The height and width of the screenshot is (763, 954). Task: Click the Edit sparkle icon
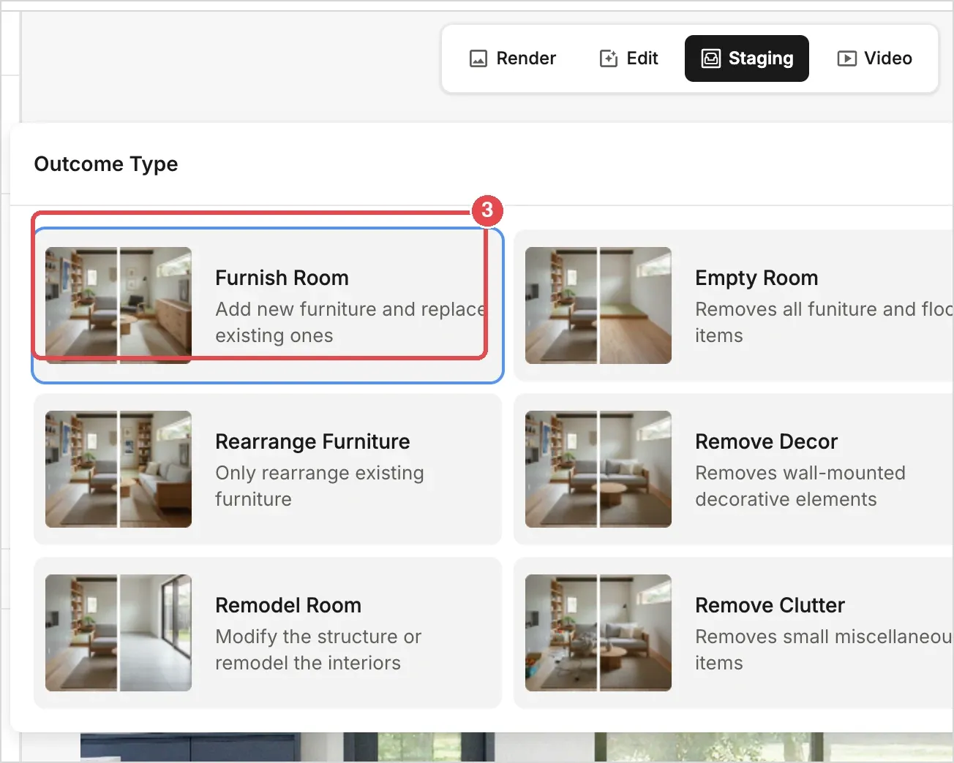(609, 58)
